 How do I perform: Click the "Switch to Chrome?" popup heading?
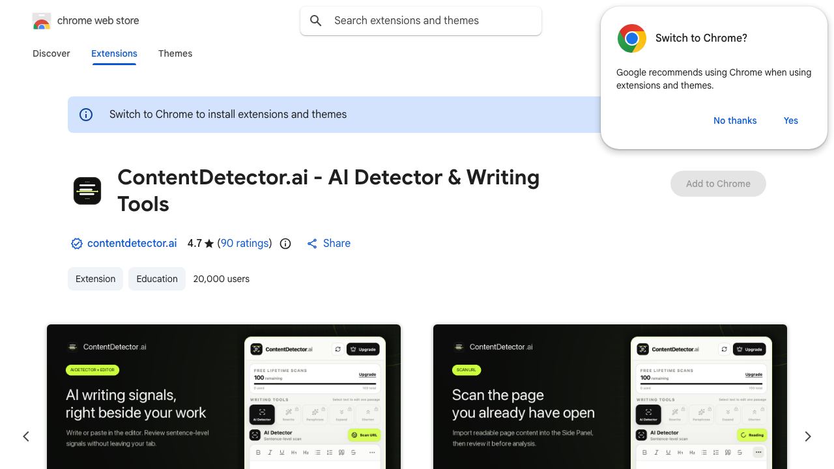pyautogui.click(x=701, y=38)
